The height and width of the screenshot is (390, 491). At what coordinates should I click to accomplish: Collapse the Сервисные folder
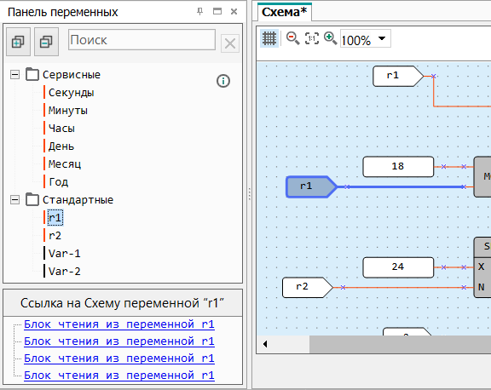click(x=14, y=74)
